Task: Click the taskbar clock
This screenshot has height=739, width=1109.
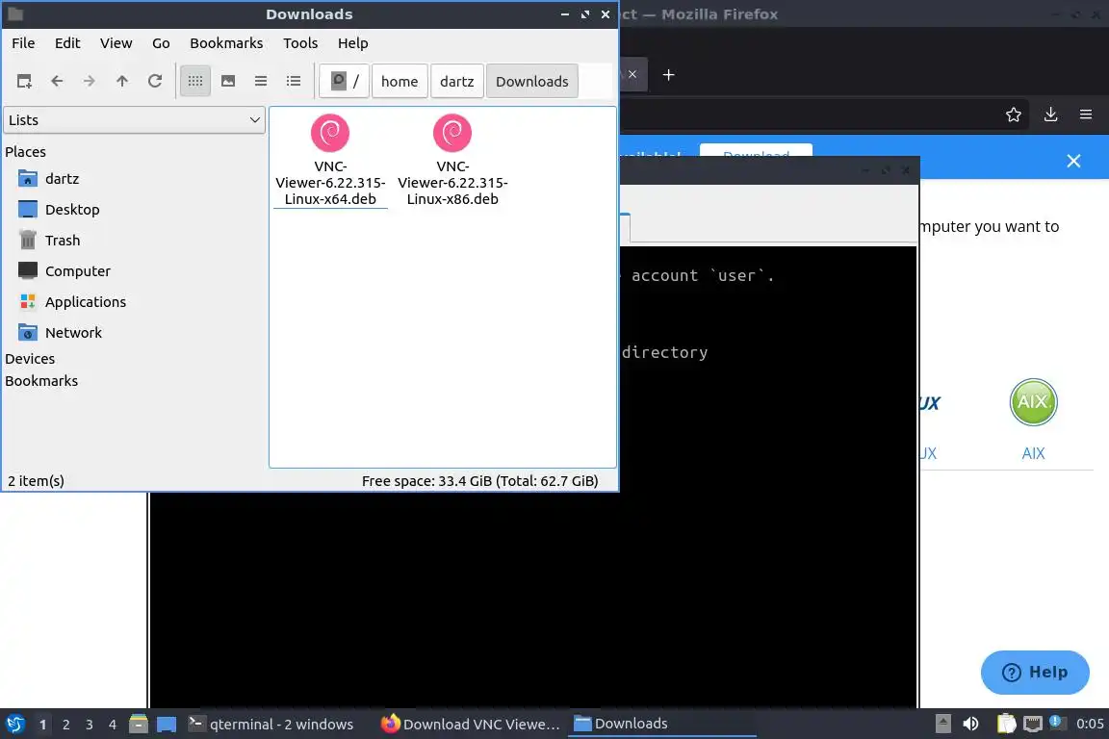Action: [1090, 724]
